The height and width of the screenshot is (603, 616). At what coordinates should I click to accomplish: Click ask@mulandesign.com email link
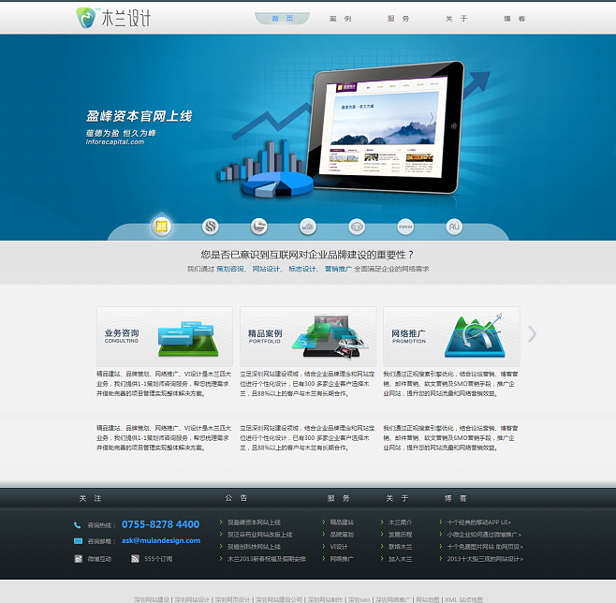(x=161, y=540)
